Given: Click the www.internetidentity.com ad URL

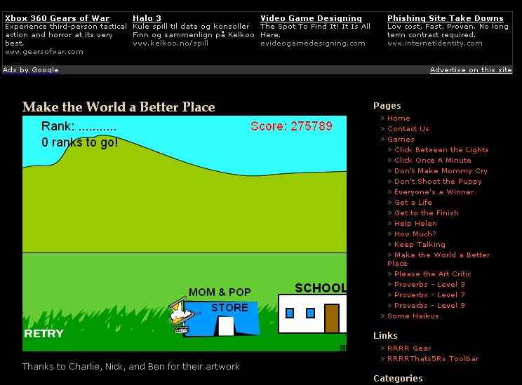Looking at the screenshot, I should tap(434, 43).
